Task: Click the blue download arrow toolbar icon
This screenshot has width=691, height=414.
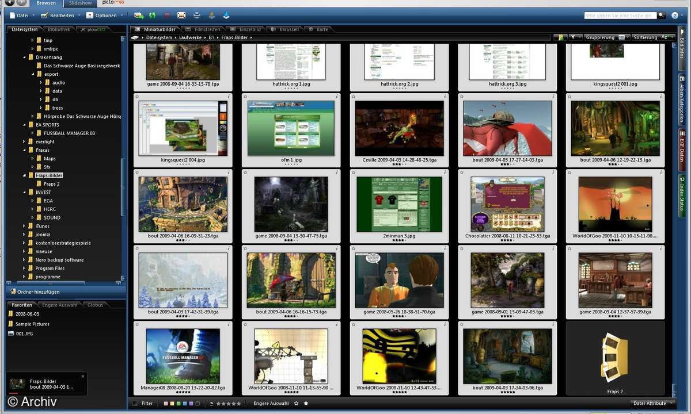Action: click(226, 15)
